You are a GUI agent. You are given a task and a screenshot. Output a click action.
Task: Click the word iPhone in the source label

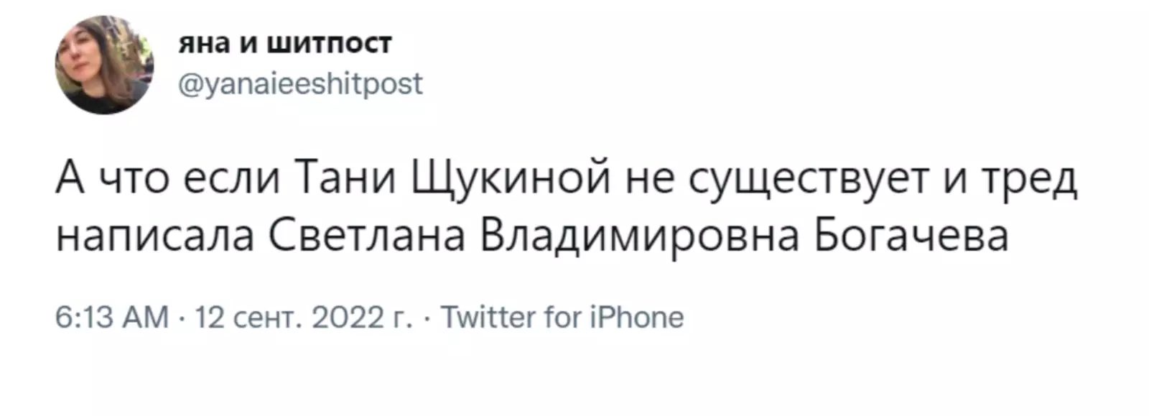pyautogui.click(x=636, y=317)
